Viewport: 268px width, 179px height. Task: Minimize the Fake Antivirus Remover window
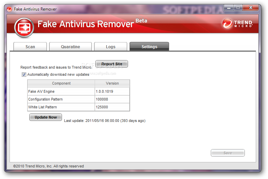229,8
